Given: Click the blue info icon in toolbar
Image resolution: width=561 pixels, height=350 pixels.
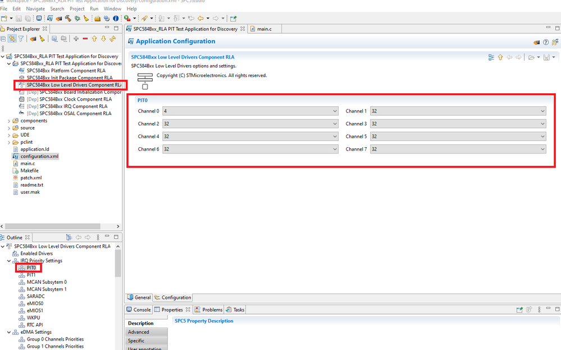Looking at the screenshot, I should coord(116,18).
